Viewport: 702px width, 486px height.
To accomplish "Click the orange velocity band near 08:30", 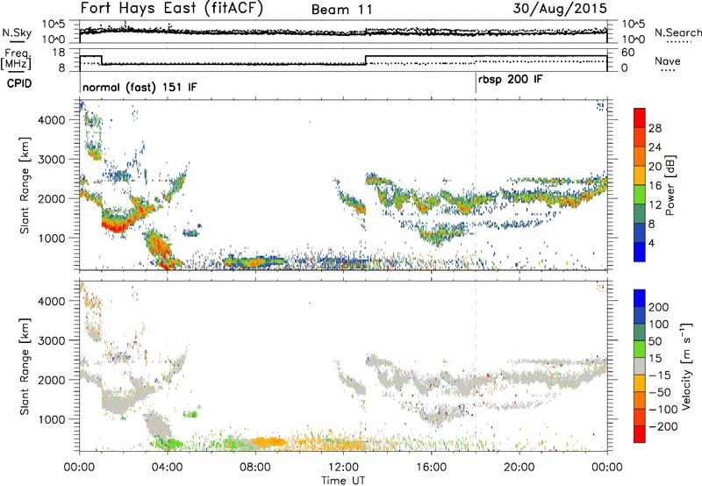I will coord(269,442).
